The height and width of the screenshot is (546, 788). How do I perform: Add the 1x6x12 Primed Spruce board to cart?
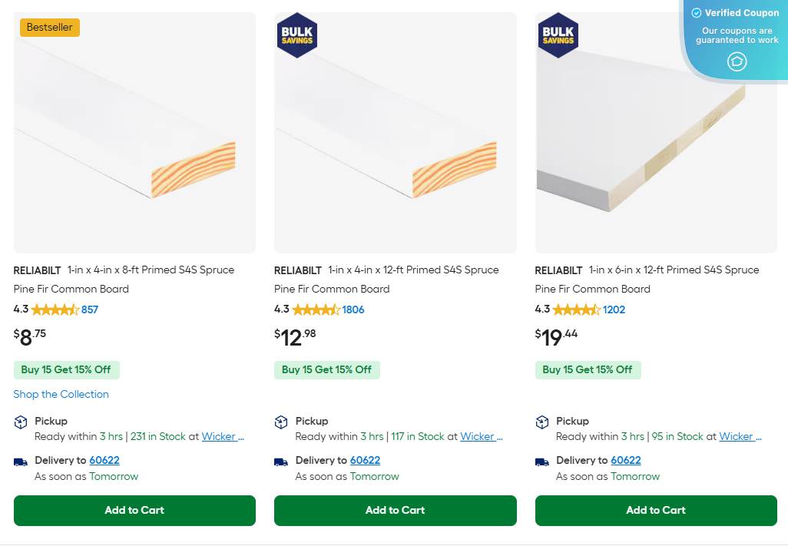pyautogui.click(x=656, y=510)
